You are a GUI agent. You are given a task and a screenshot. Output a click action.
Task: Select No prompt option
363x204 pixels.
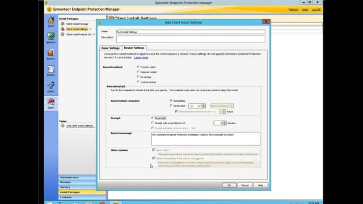[x=153, y=118]
